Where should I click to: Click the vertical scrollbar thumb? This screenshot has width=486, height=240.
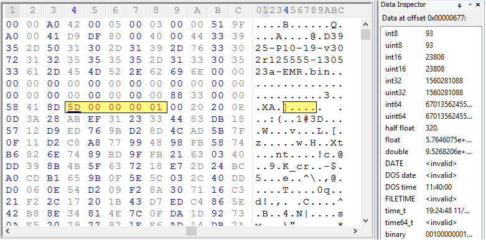point(365,34)
